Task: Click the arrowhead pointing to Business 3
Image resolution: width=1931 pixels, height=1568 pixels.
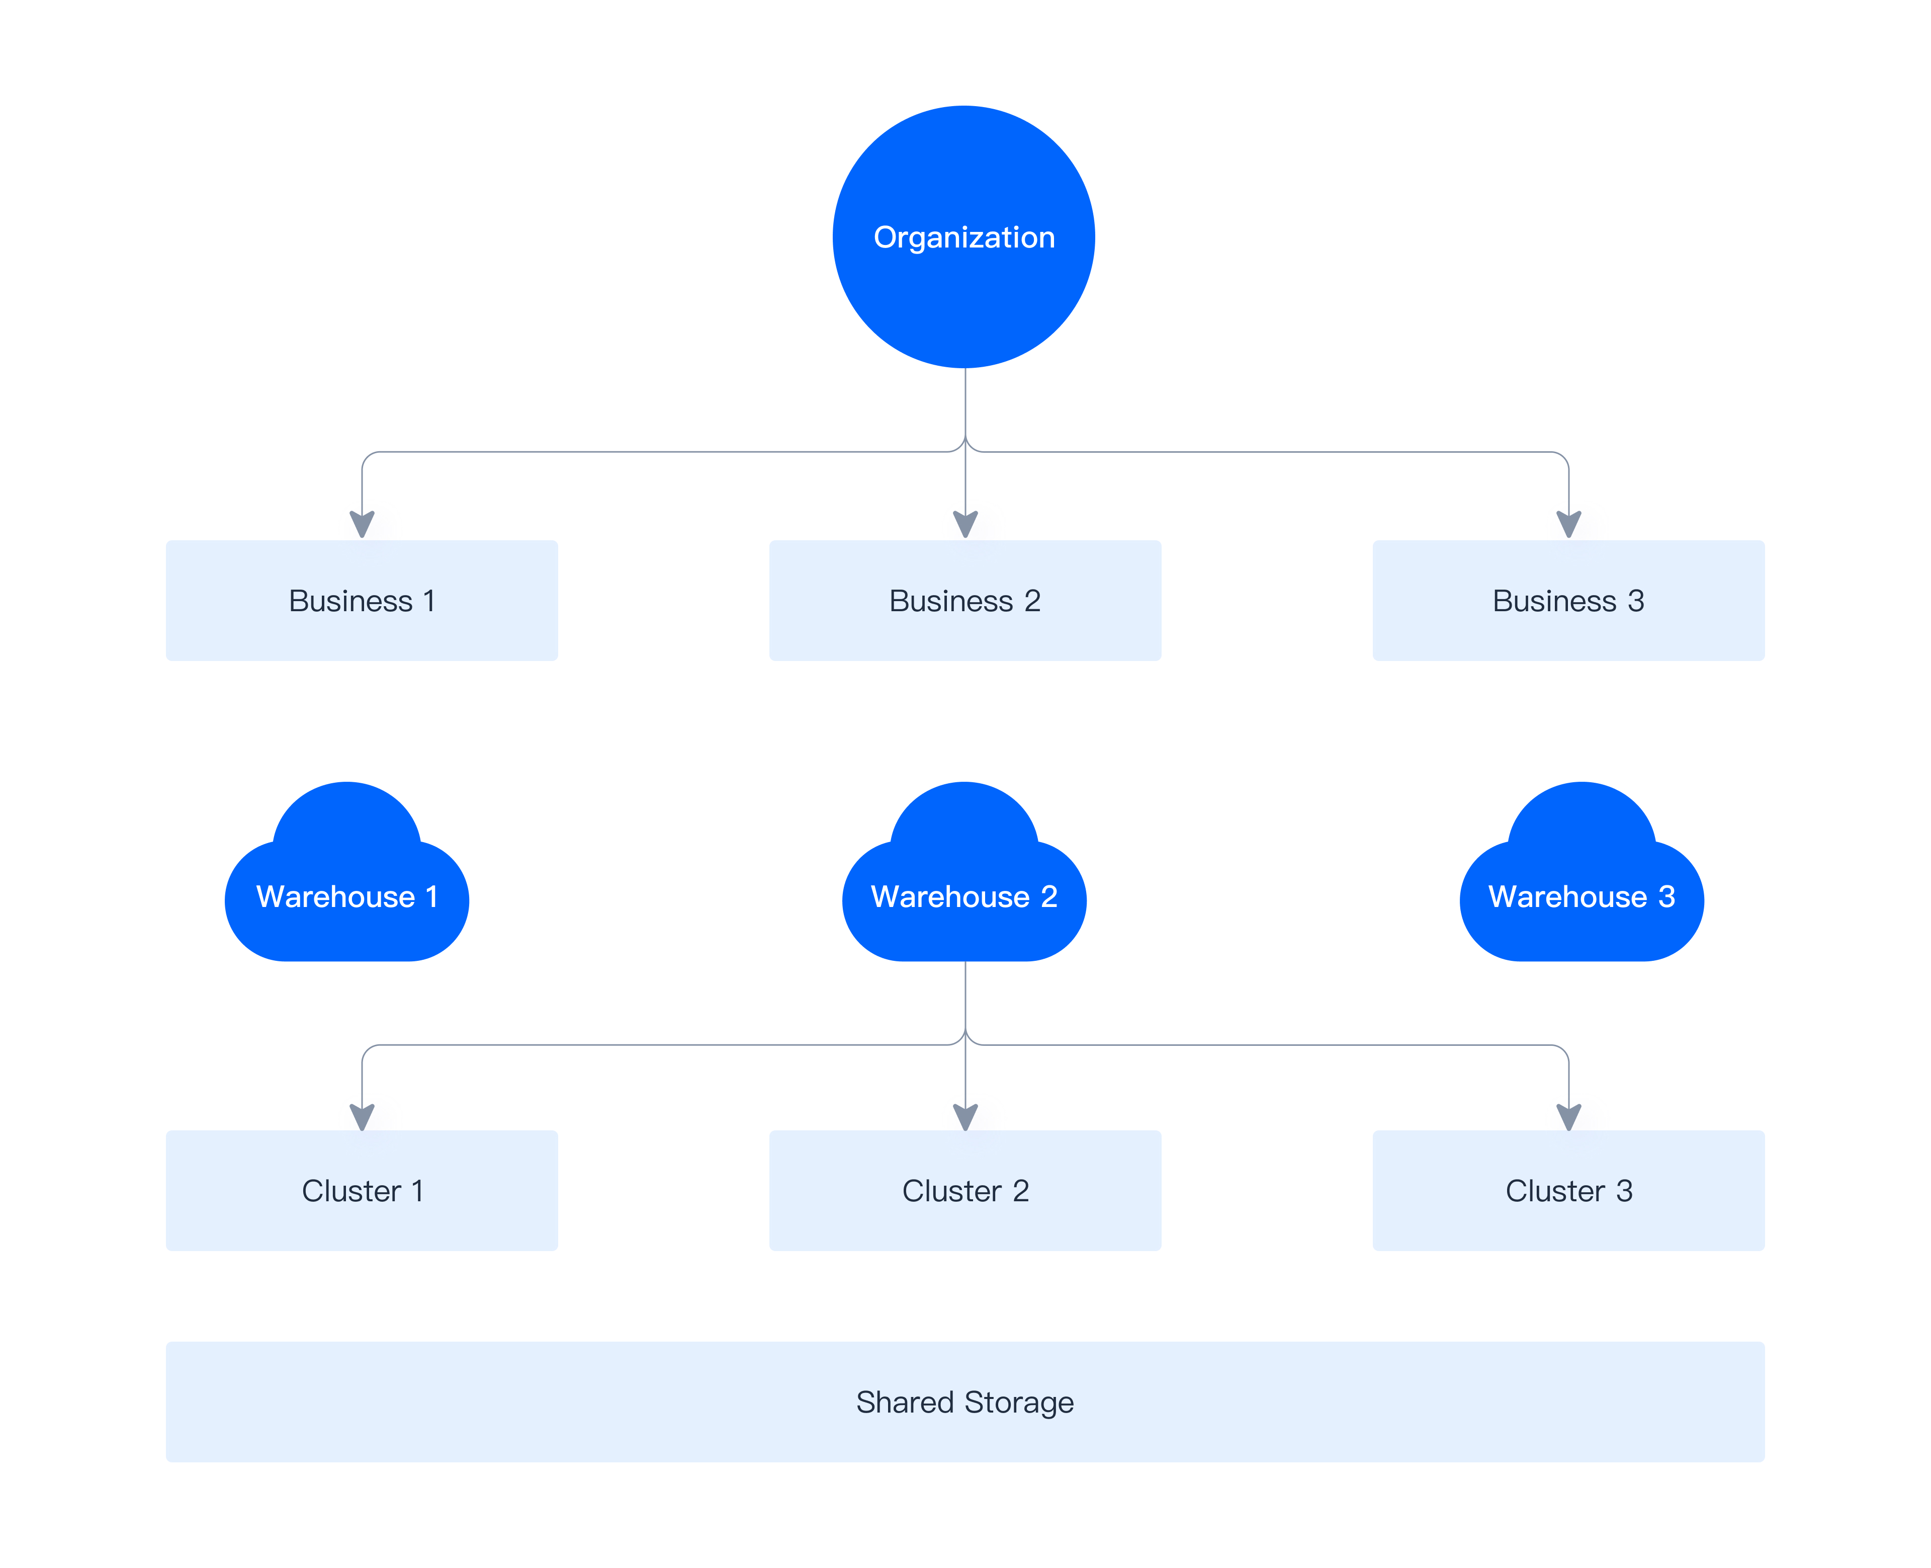Action: point(1568,524)
